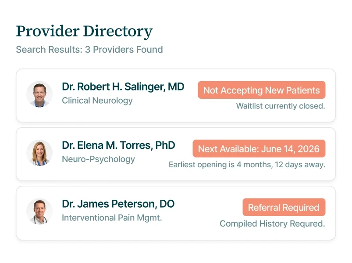Select Dr. Peterson's provider card
Viewport: 352px width, 263px height.
[x=176, y=213]
